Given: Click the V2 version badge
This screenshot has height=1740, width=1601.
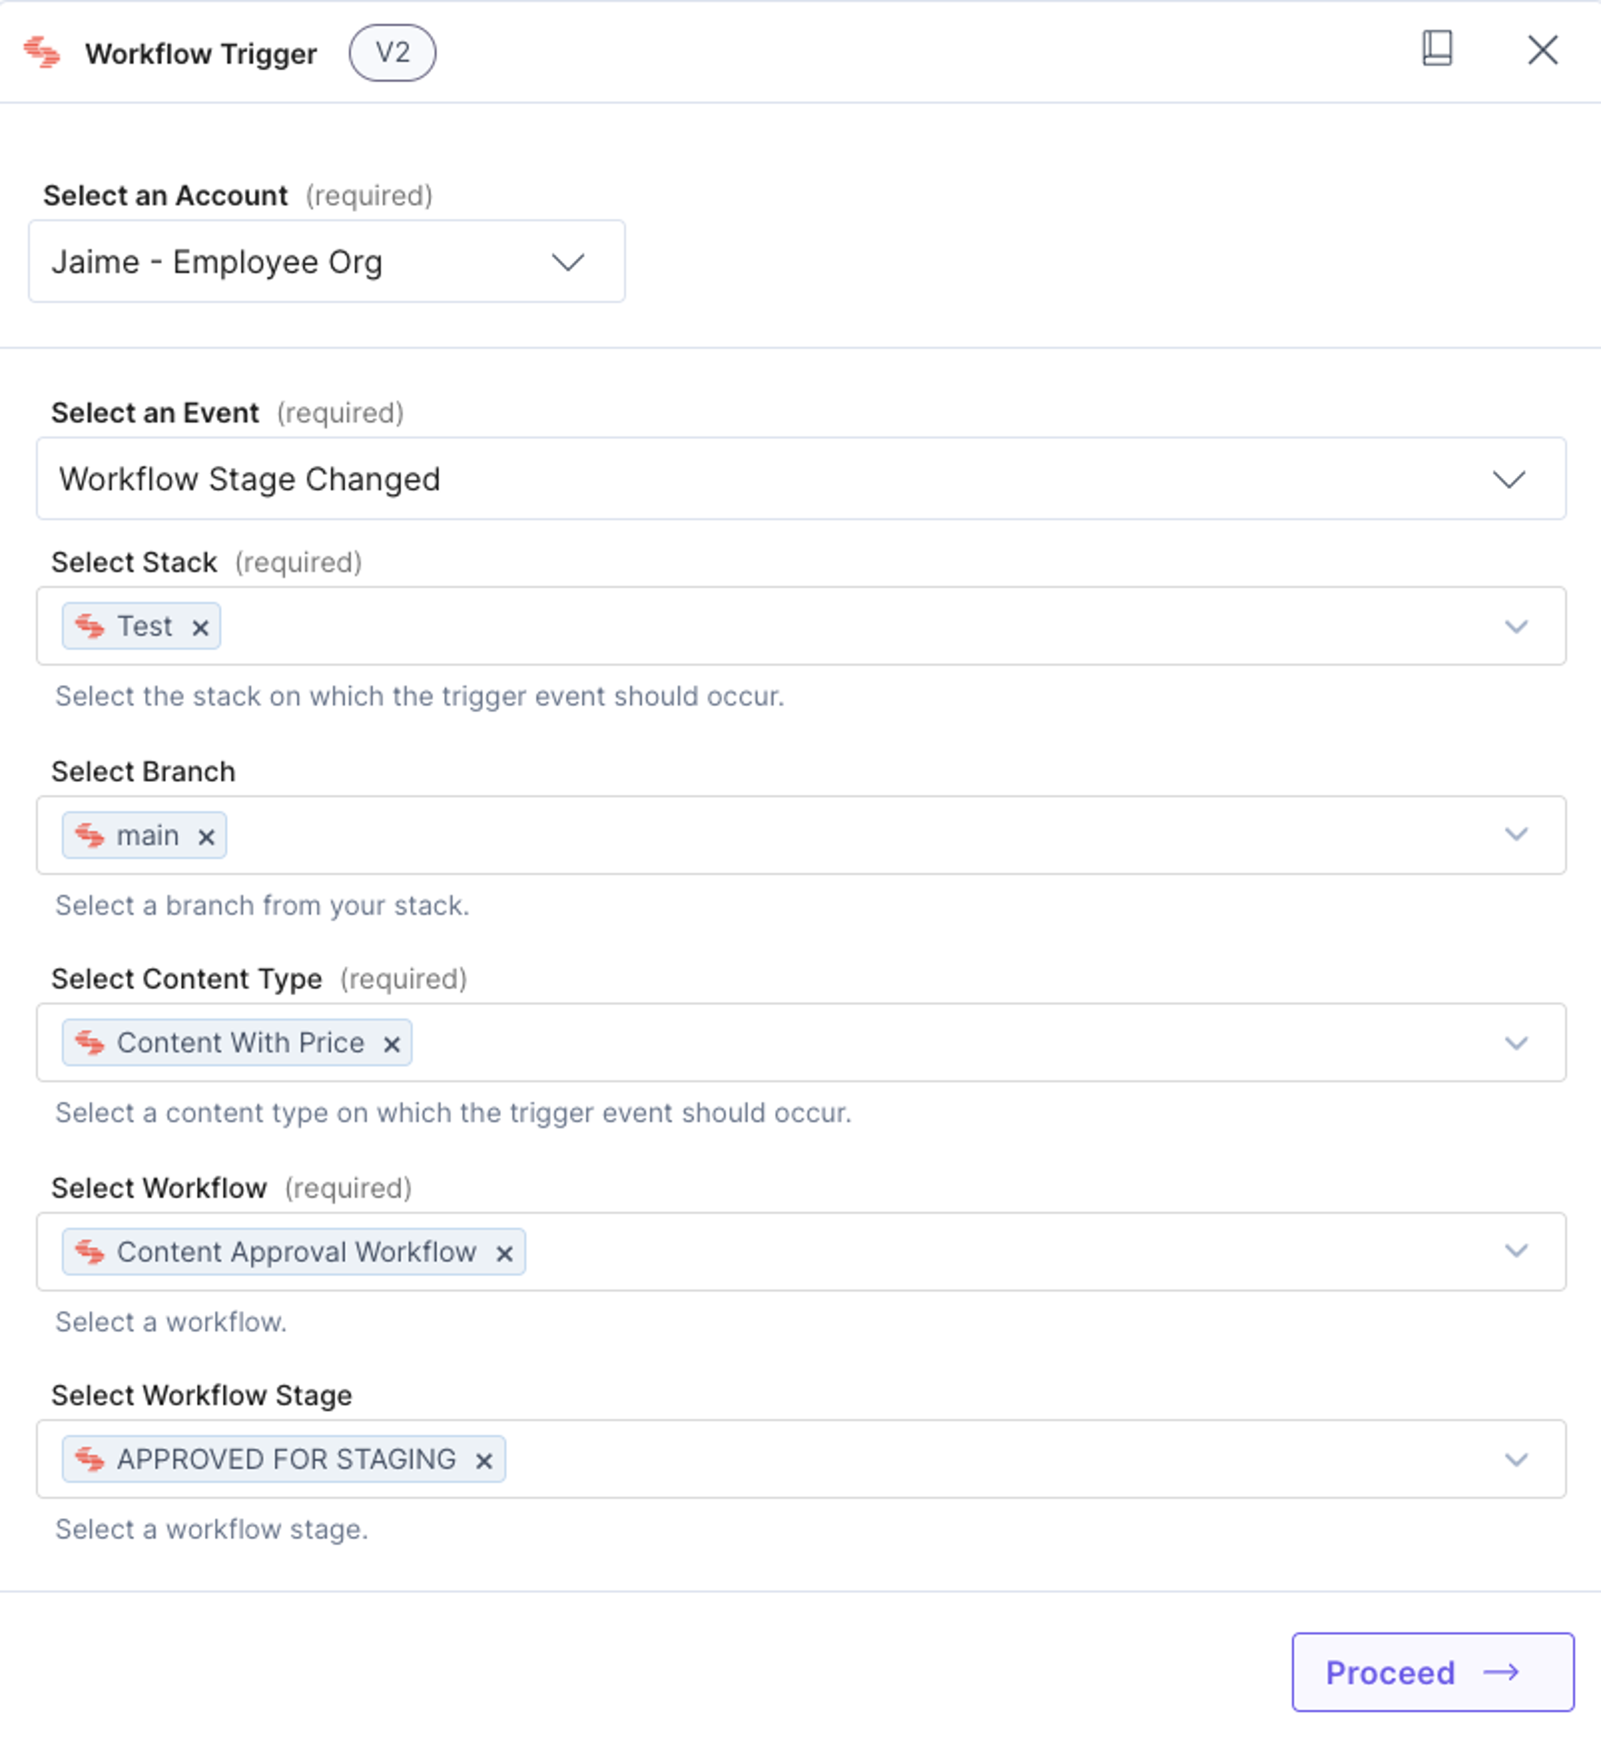Looking at the screenshot, I should click(392, 53).
